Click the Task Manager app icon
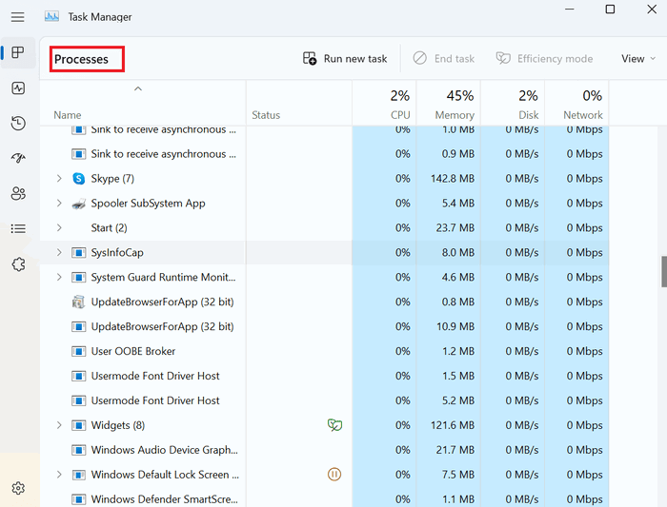The height and width of the screenshot is (507, 667). coord(51,17)
